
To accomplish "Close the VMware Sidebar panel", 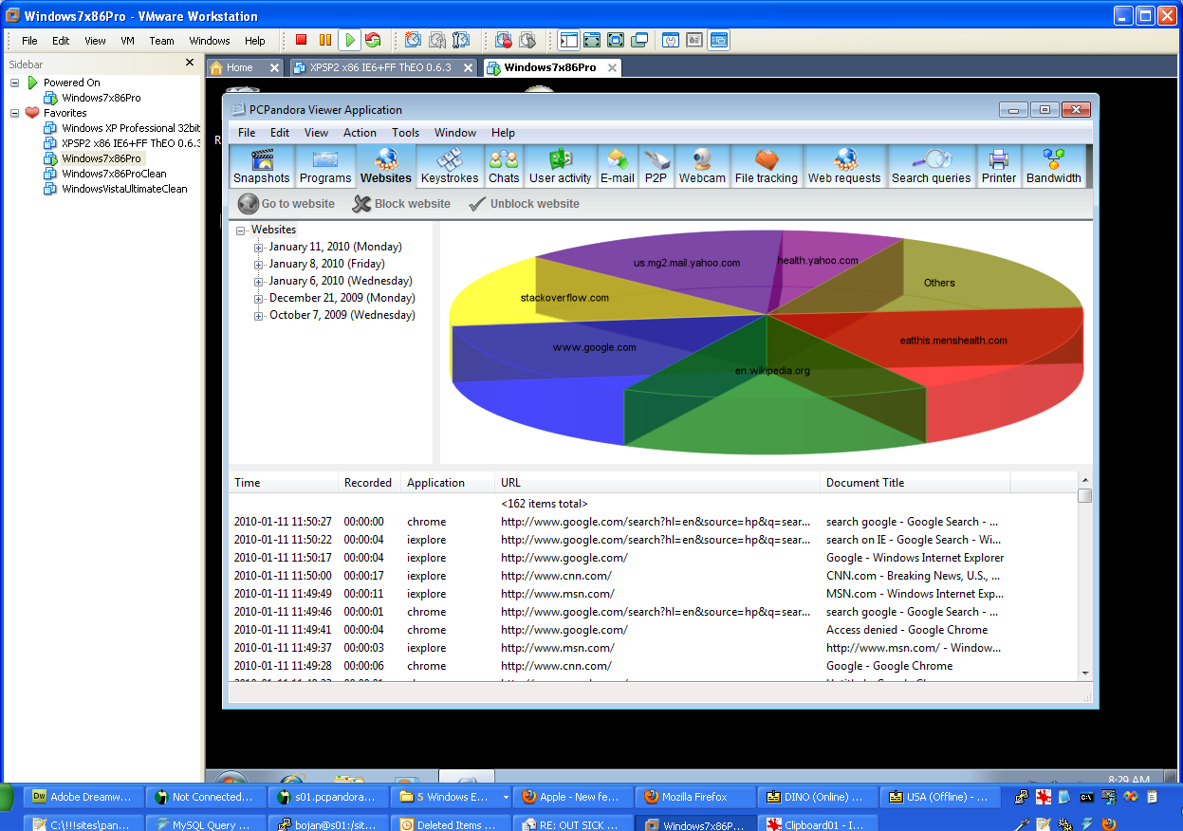I will pyautogui.click(x=190, y=64).
